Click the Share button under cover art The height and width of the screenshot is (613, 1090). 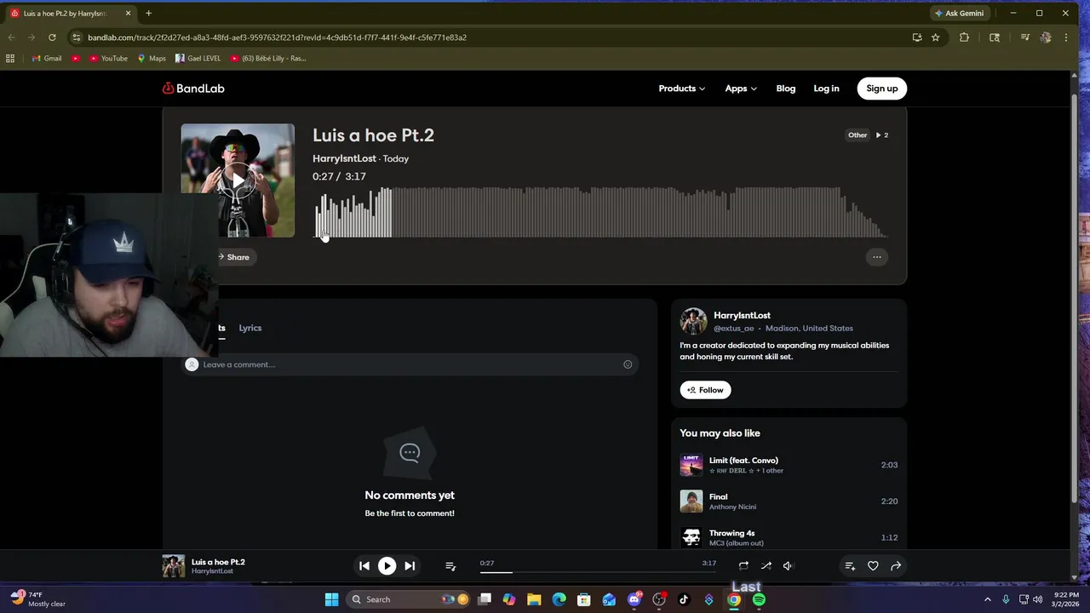(x=233, y=257)
